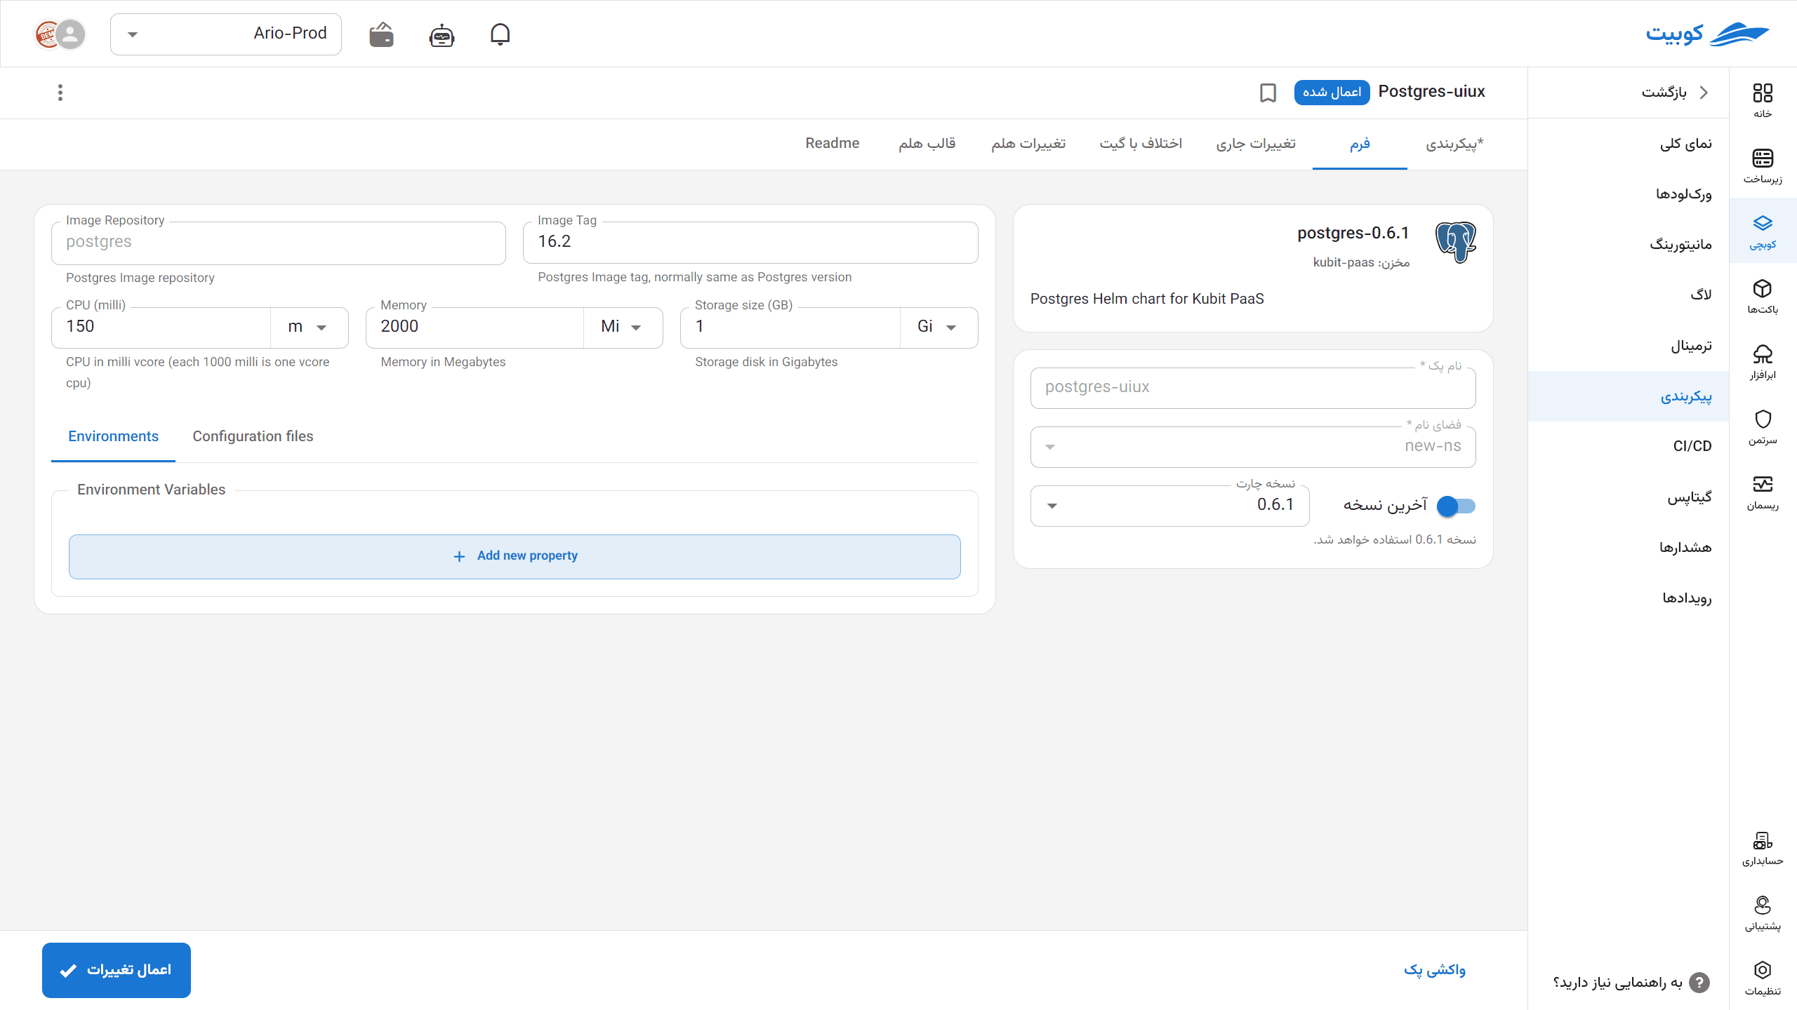
Task: Toggle the آخرین نسخه latest version switch
Action: [1456, 506]
